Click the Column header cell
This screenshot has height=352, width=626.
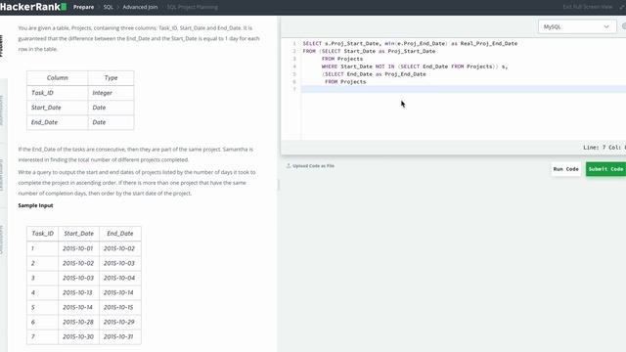pyautogui.click(x=58, y=78)
